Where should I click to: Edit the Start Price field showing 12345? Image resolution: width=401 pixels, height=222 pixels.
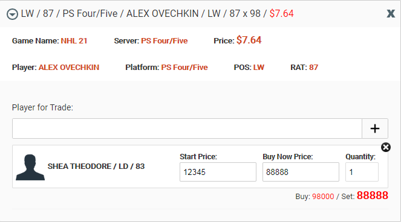218,172
